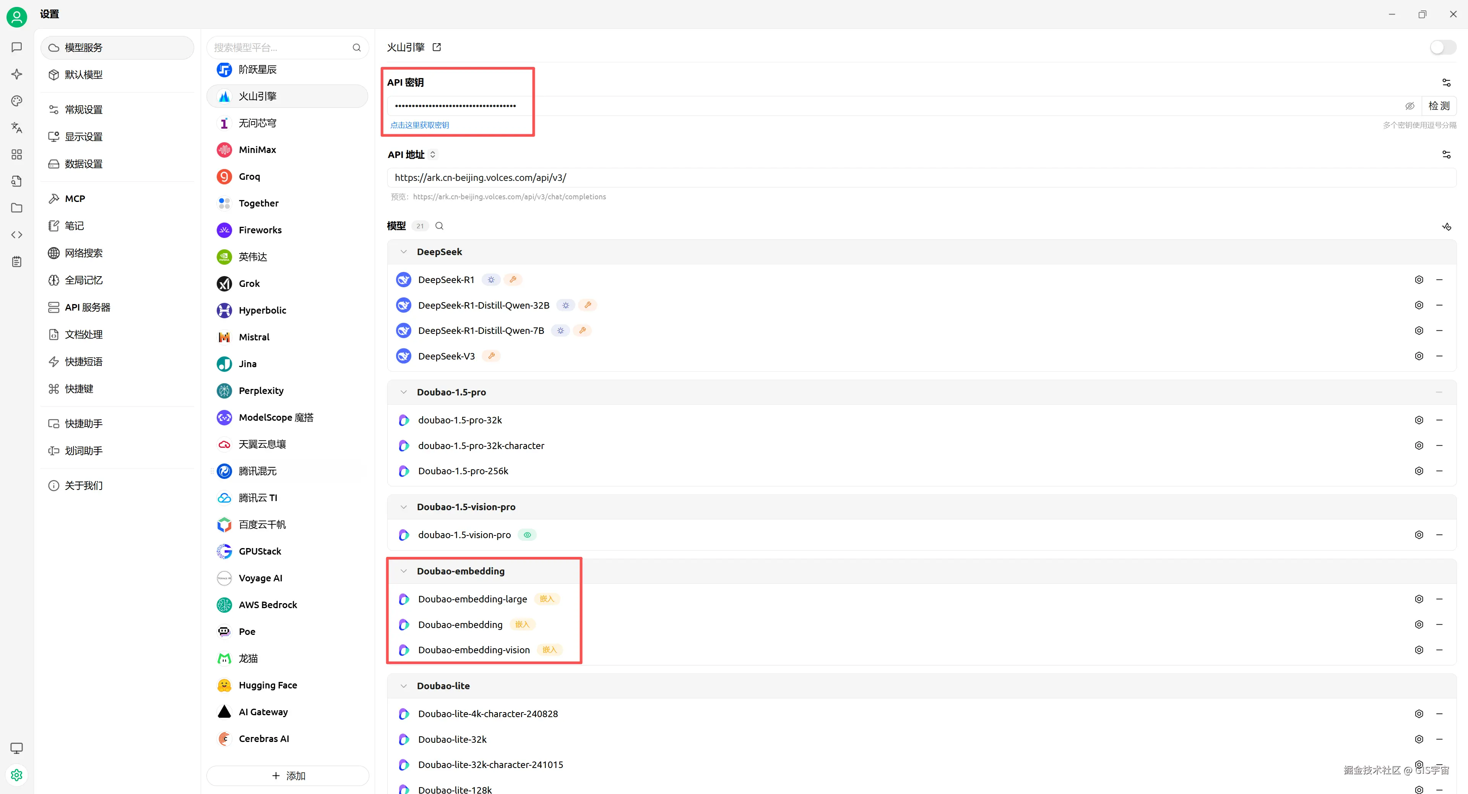Open settings gear for DeepSeek-R1 model

tap(1419, 280)
